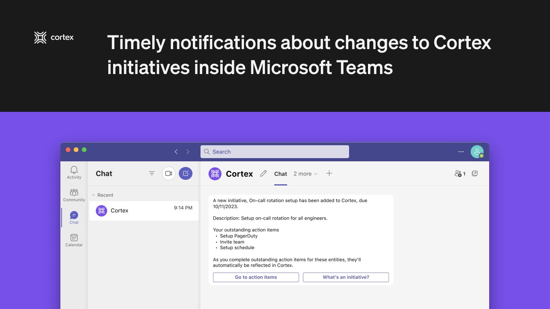This screenshot has height=309, width=550.
Task: Add a tab with the plus icon
Action: 329,173
